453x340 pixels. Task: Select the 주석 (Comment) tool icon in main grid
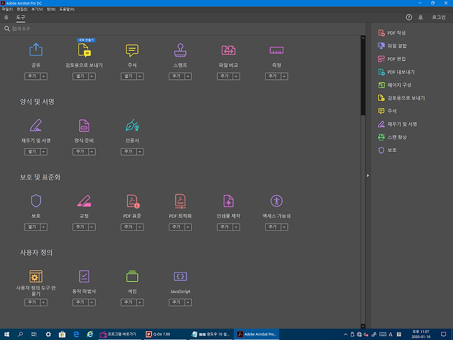click(x=132, y=50)
